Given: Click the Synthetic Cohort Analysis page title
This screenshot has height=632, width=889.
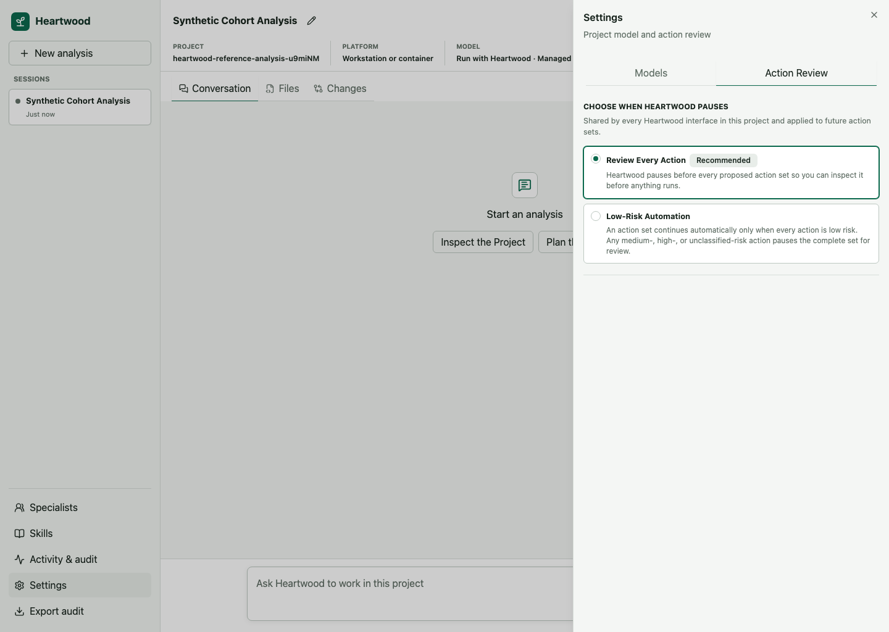Looking at the screenshot, I should click(x=235, y=21).
